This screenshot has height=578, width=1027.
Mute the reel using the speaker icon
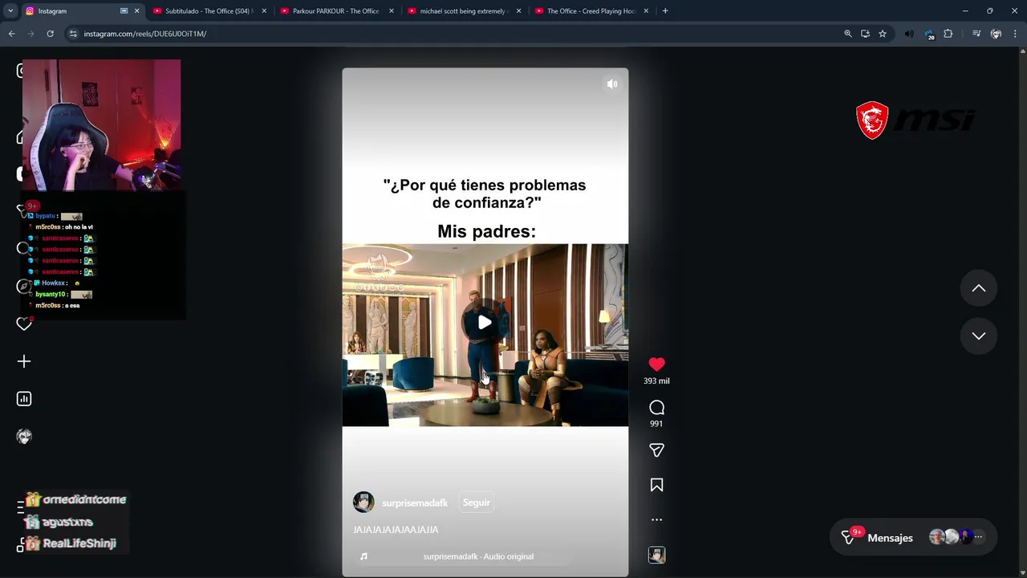point(612,84)
